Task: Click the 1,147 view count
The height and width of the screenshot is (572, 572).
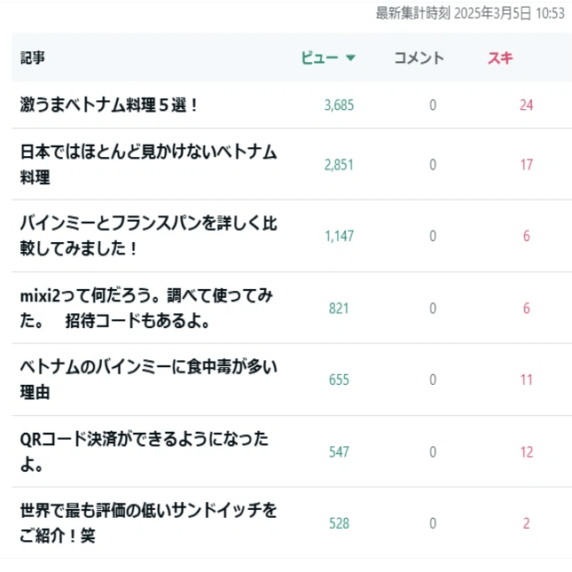Action: 339,236
